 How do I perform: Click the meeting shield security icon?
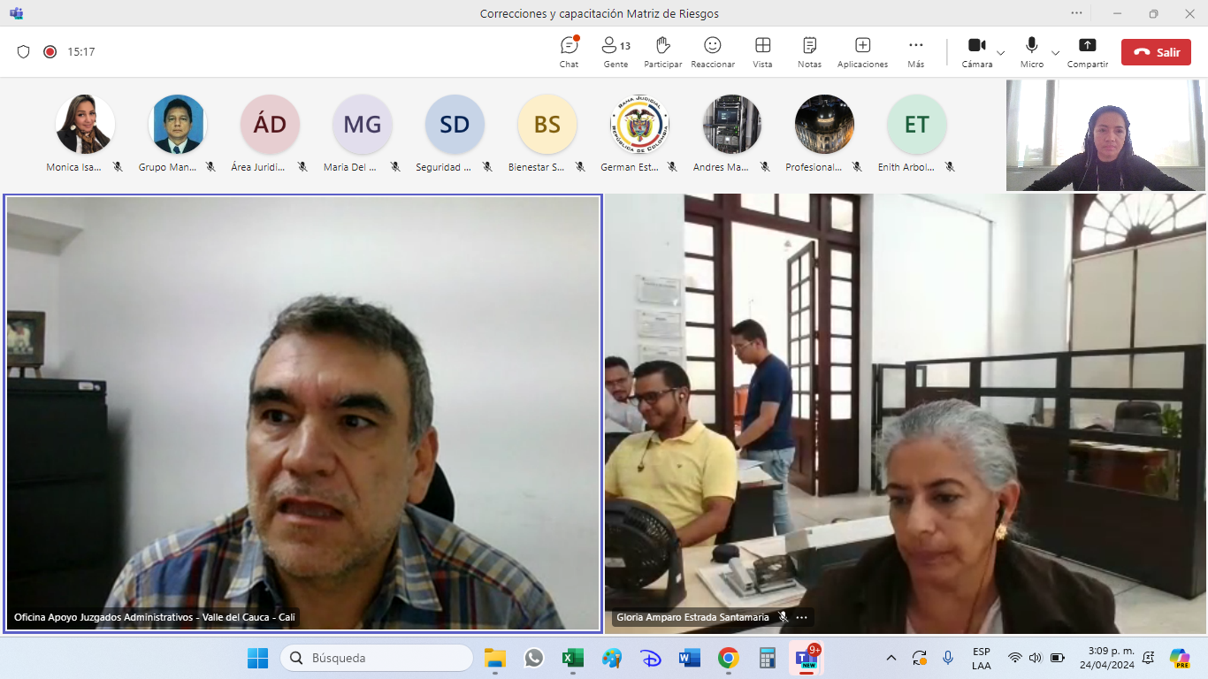pos(24,52)
